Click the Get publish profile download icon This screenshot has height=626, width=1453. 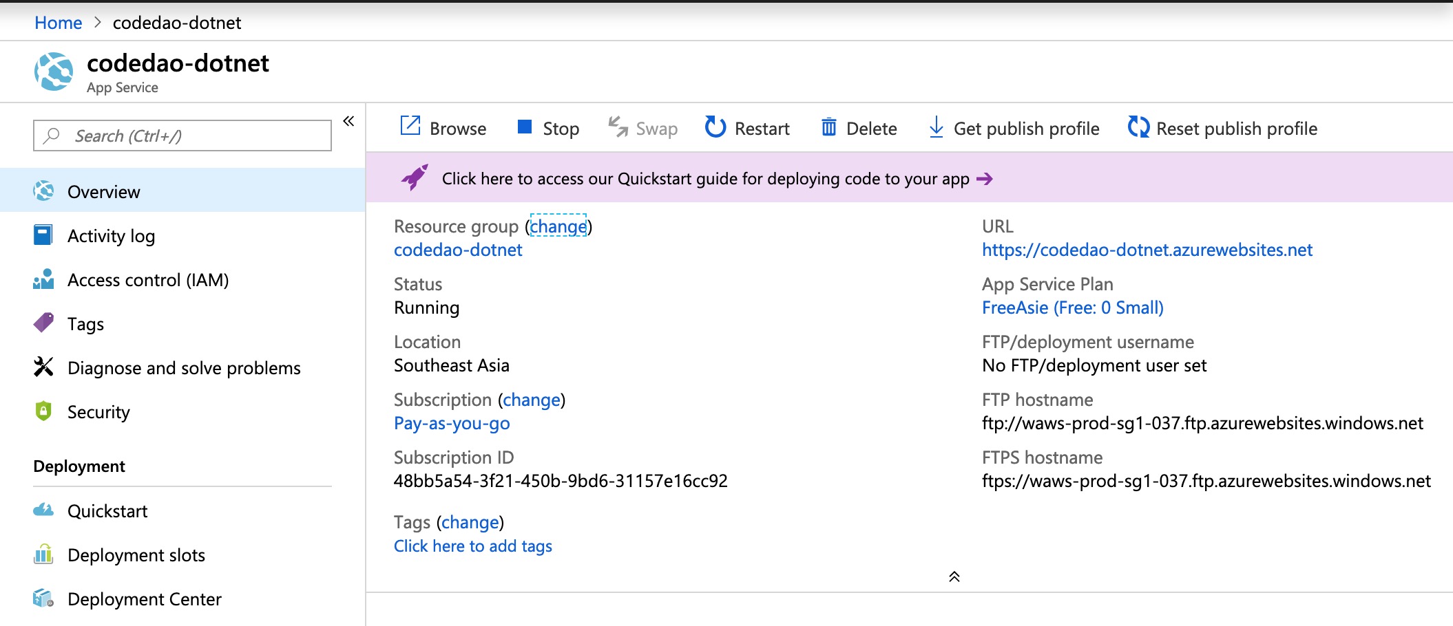[x=936, y=127]
